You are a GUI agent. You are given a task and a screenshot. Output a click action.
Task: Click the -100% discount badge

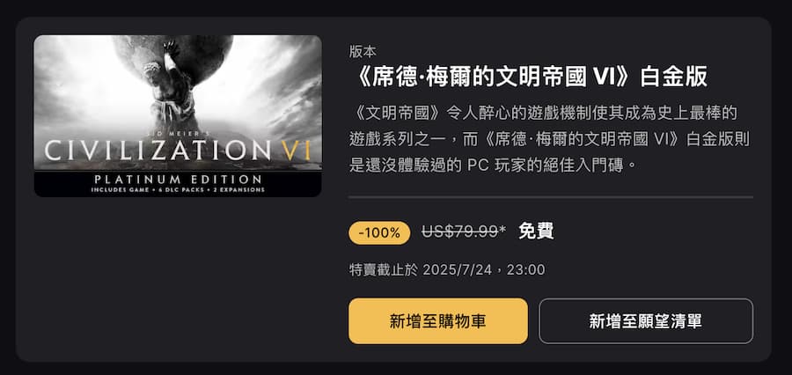(379, 232)
